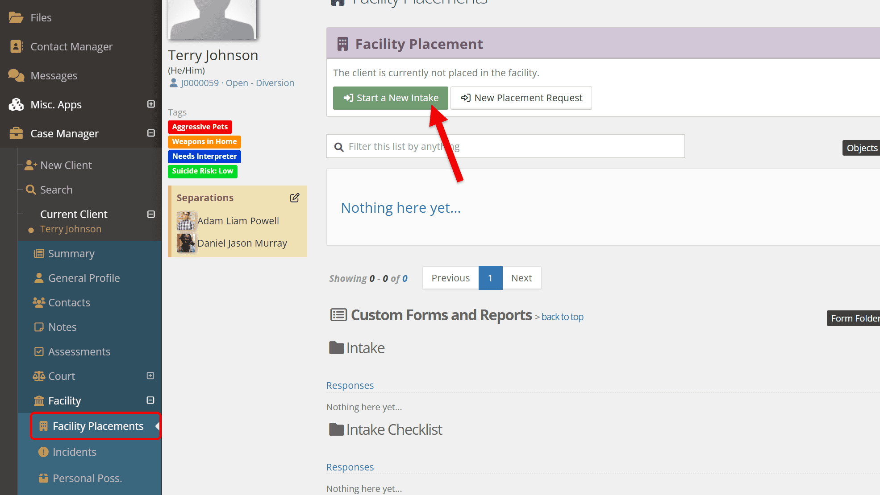Image resolution: width=880 pixels, height=495 pixels.
Task: Select page 1 in pagination
Action: pos(490,278)
